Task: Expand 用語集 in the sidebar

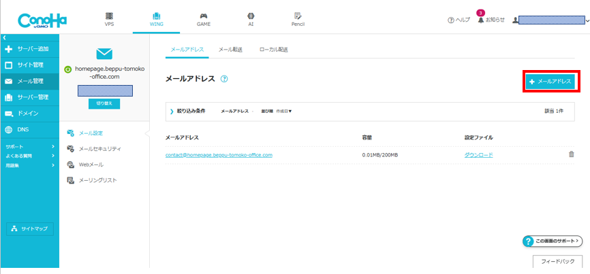Action: (29, 165)
